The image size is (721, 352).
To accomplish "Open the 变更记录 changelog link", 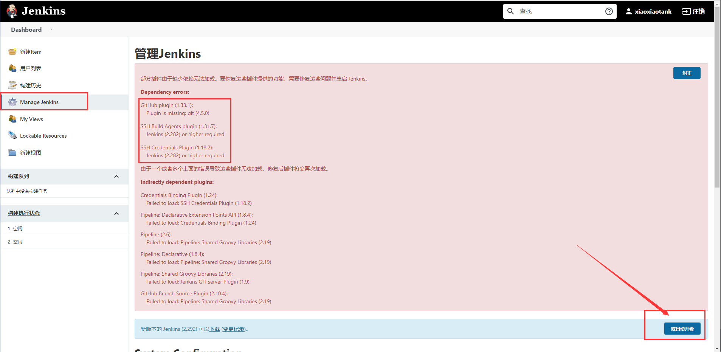I will pyautogui.click(x=233, y=329).
